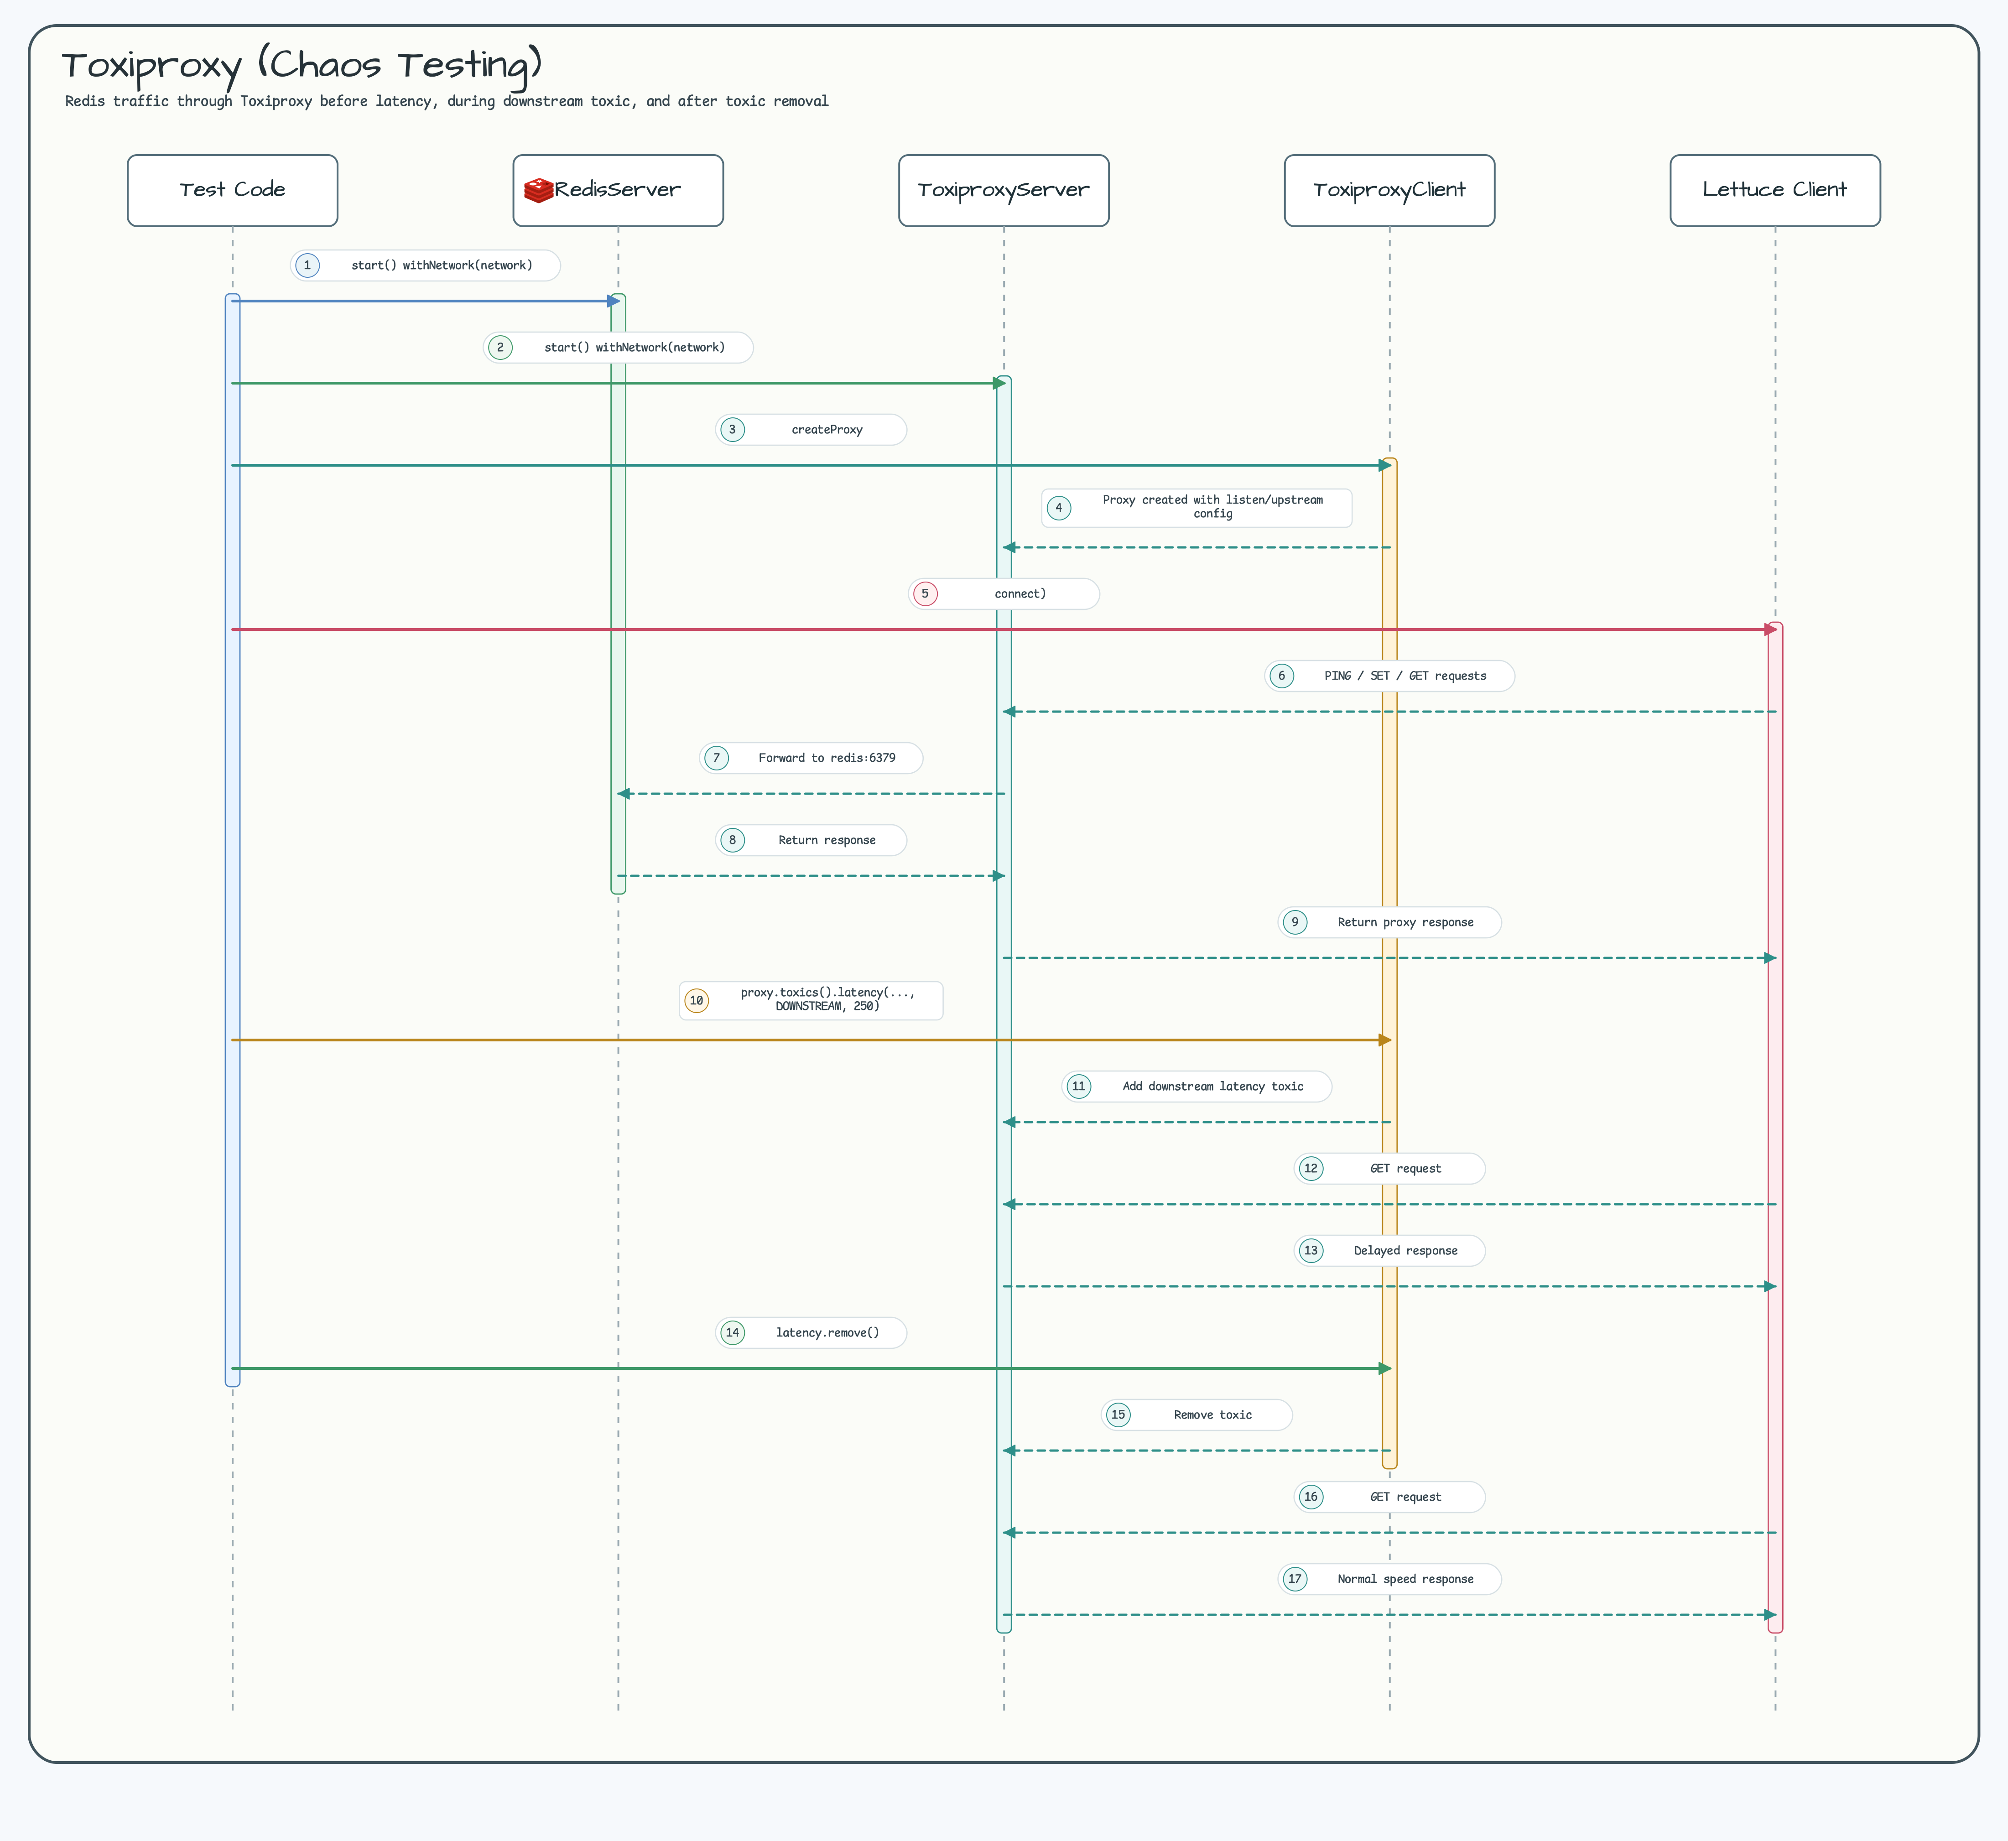Click the subtitle about Redis traffic through Toxiproxy
The width and height of the screenshot is (2008, 1841).
(x=446, y=102)
